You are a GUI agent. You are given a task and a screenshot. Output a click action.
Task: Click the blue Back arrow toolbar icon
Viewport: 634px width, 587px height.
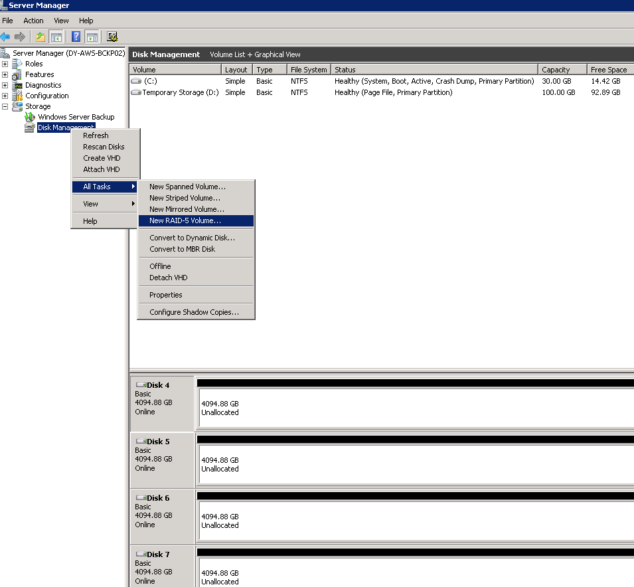(5, 37)
